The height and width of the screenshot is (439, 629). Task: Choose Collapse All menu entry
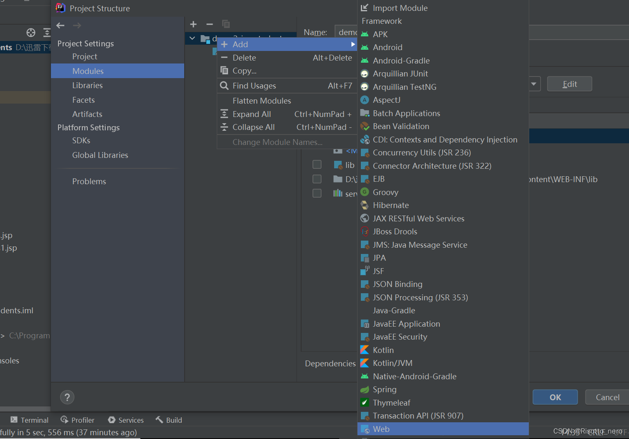(x=287, y=127)
